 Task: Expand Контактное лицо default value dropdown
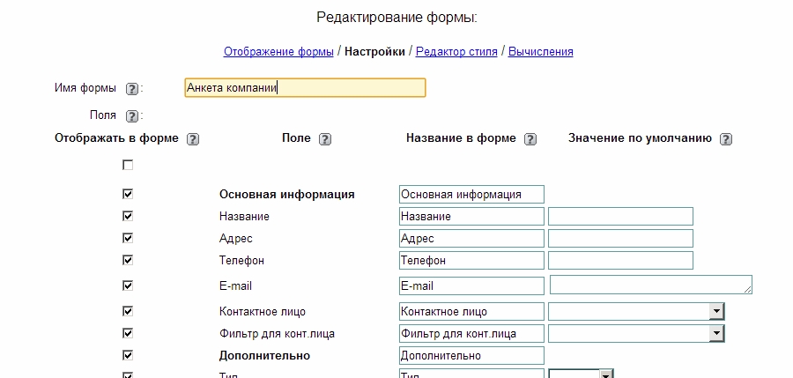point(716,311)
